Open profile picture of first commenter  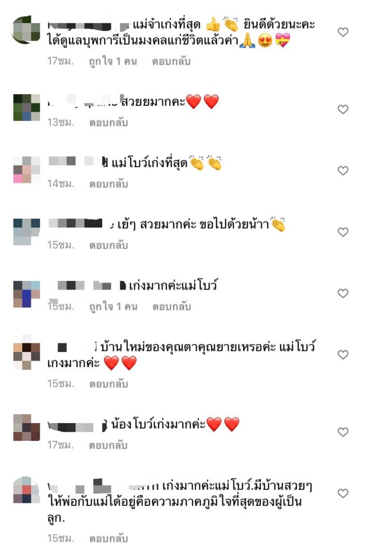[26, 30]
